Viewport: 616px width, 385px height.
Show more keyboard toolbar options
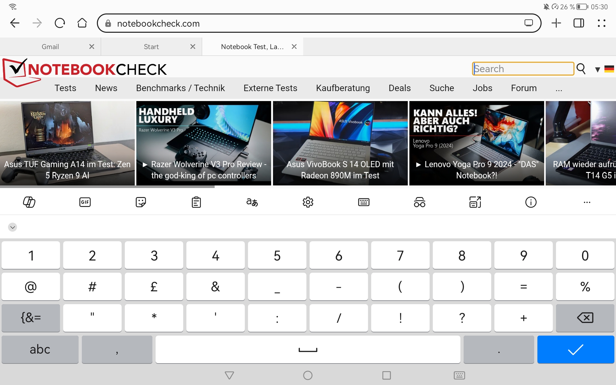pyautogui.click(x=587, y=202)
